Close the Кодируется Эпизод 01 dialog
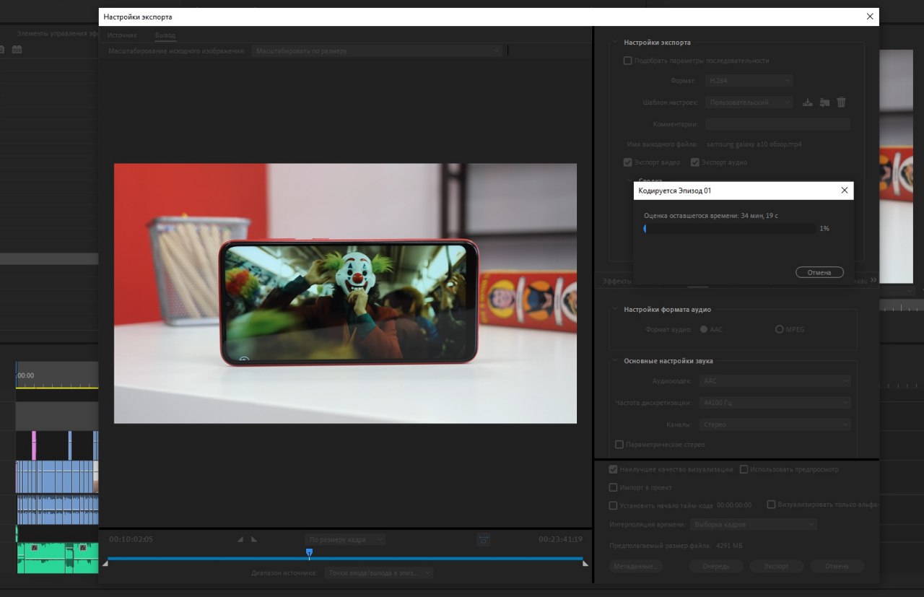924x597 pixels. click(844, 191)
